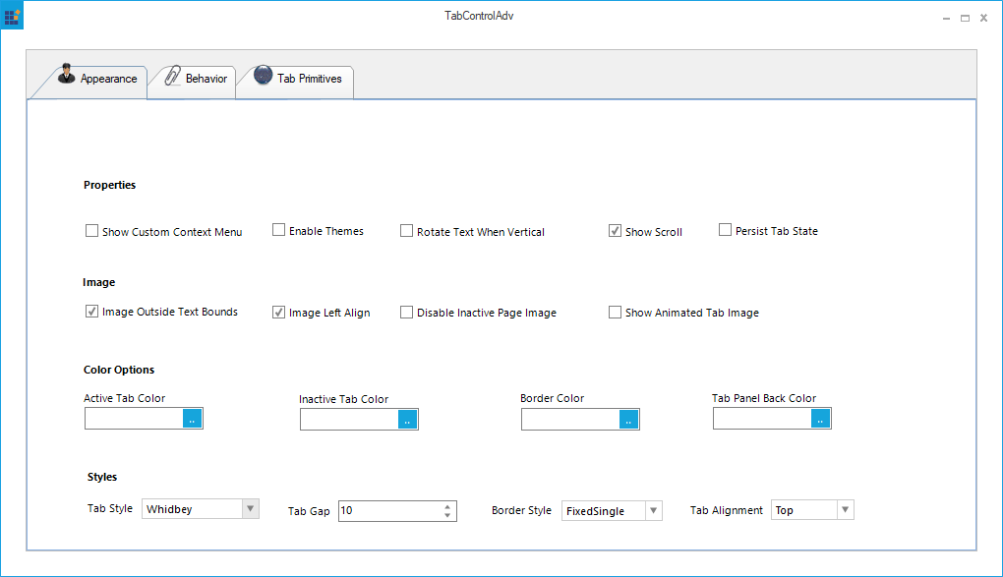
Task: Check Show Animated Tab Image
Action: [x=616, y=312]
